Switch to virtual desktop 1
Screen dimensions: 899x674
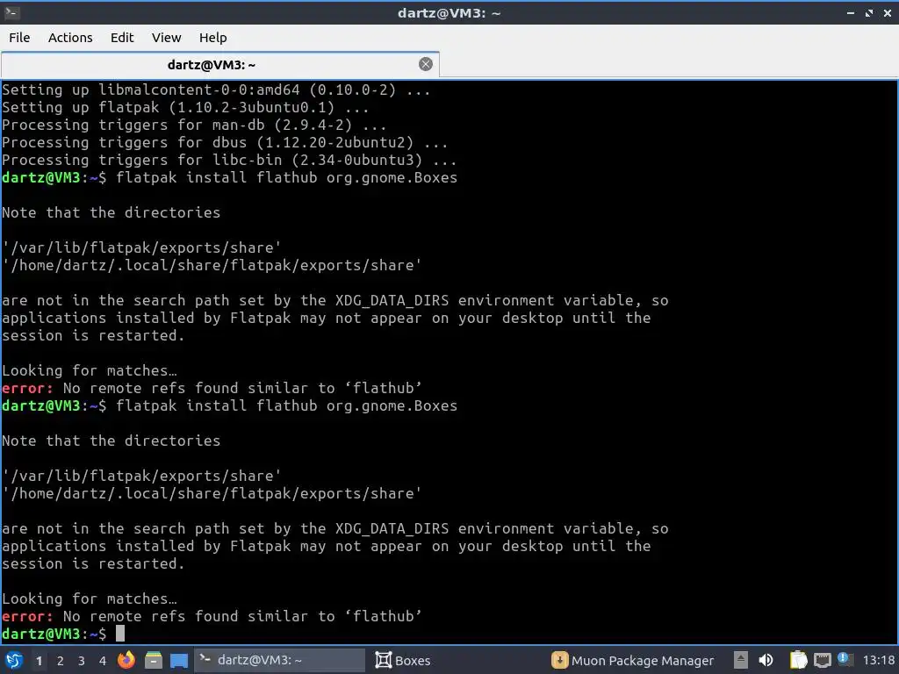point(39,661)
